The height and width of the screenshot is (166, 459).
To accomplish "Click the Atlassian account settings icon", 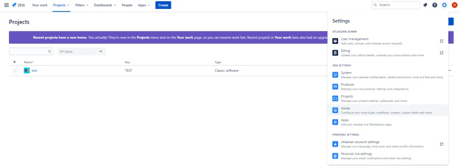I will click(335, 144).
